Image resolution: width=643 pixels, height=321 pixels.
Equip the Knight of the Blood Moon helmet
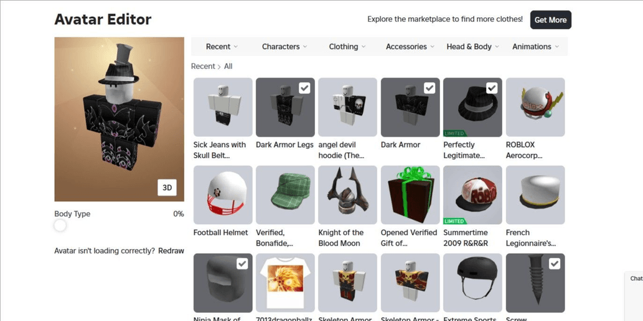[347, 195]
